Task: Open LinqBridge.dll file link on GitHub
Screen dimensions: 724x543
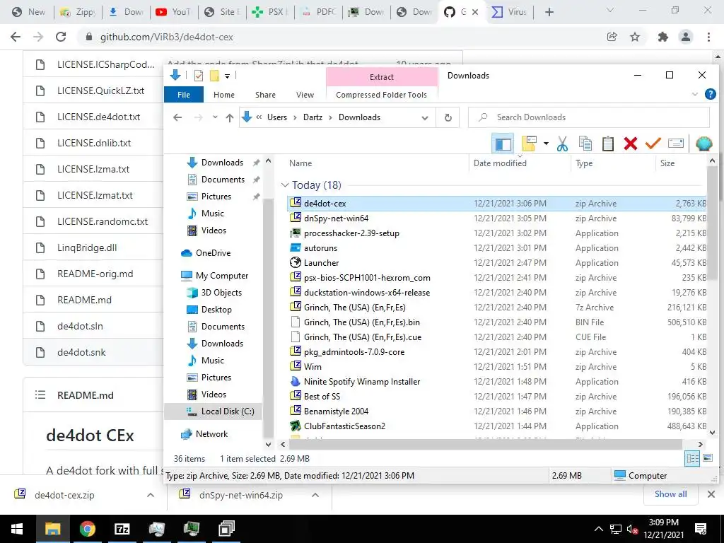Action: pyautogui.click(x=87, y=247)
